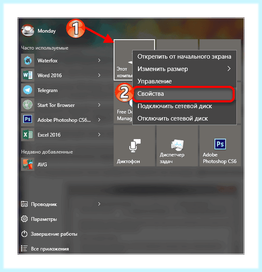Click Завершение работы label
The image size is (262, 272).
click(54, 234)
